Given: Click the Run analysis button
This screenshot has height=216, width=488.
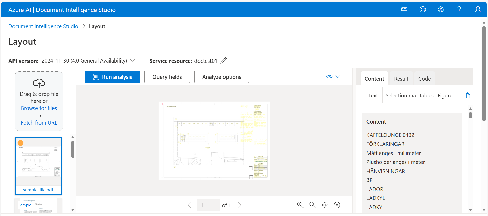Looking at the screenshot, I should tap(112, 77).
